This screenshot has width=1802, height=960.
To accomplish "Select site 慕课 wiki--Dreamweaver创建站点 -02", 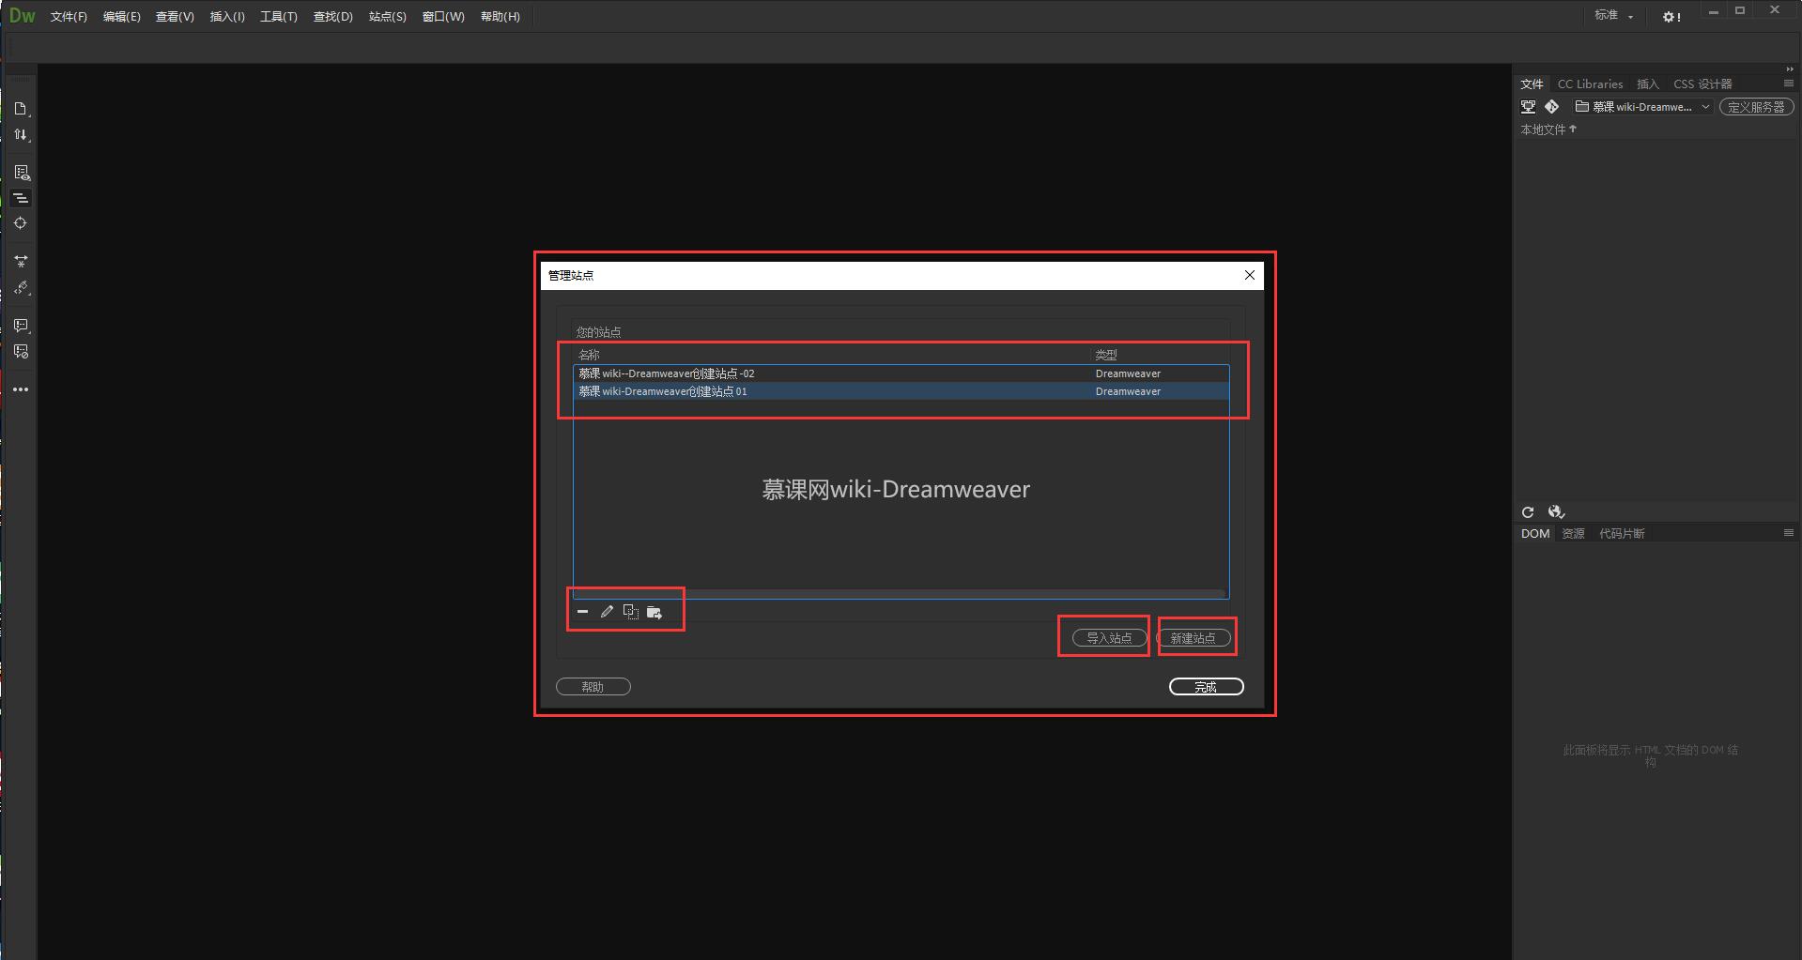I will (901, 373).
